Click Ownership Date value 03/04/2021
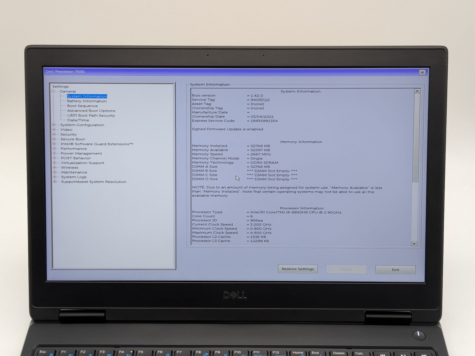The height and width of the screenshot is (356, 475). [x=262, y=117]
